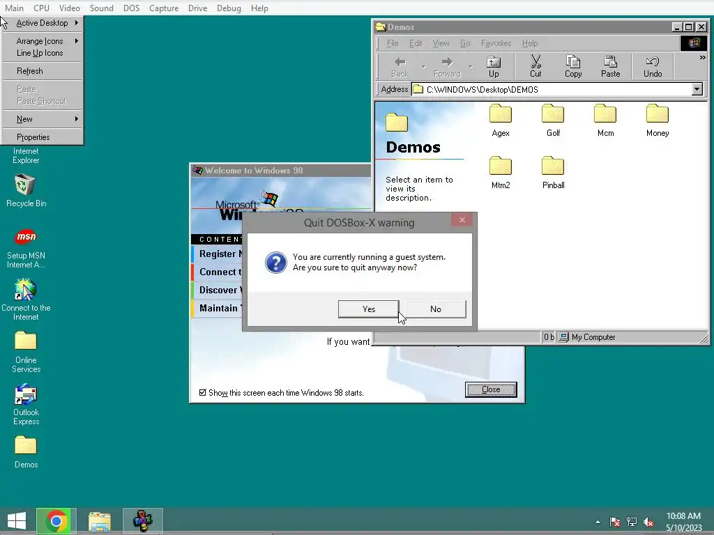This screenshot has width=714, height=535.
Task: Click the Paste toolbar icon in Demos
Action: pyautogui.click(x=610, y=66)
